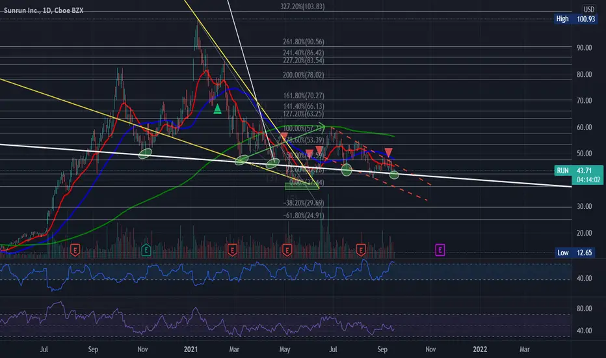This screenshot has width=606, height=358.
Task: Click the 60.00 price axis value
Action: (x=584, y=128)
